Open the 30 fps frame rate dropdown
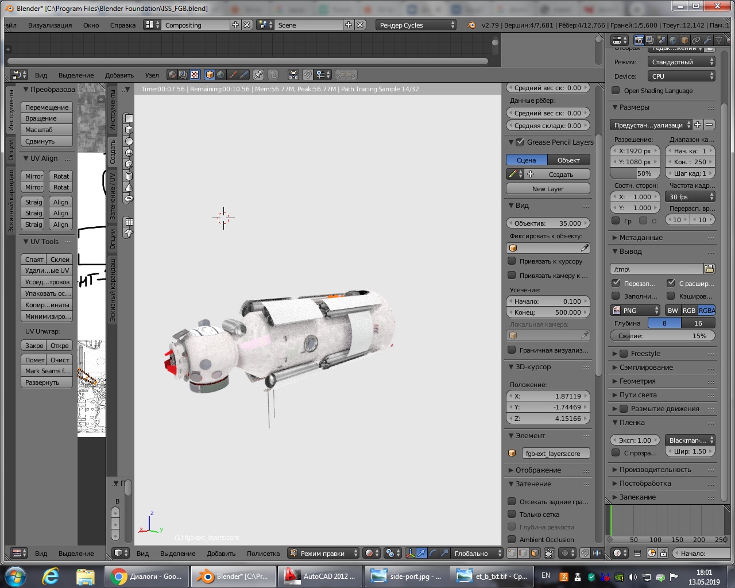Screen dimensions: 735x588 (x=690, y=196)
